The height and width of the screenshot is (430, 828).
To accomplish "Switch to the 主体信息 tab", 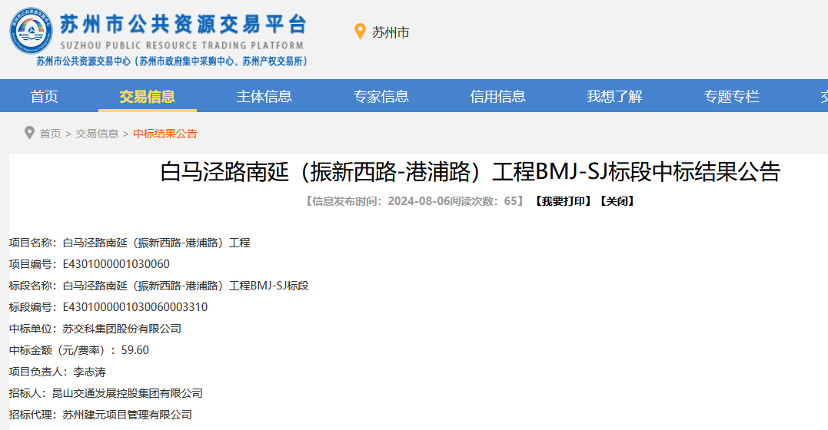I will (264, 97).
